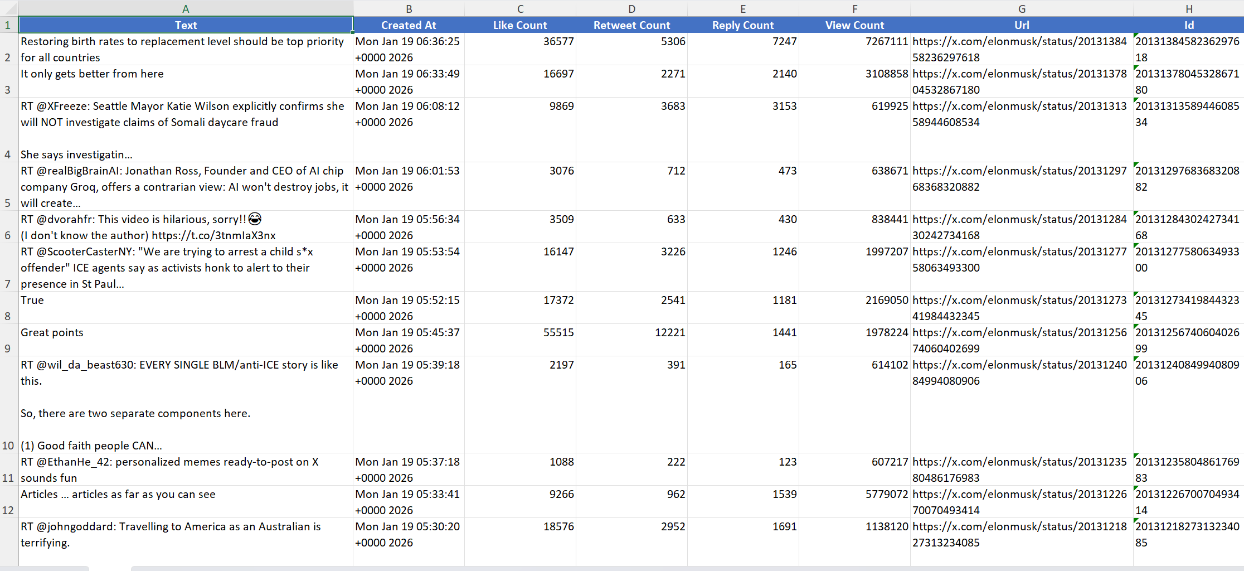
Task: Click the 'Great points' text cell
Action: tap(186, 340)
